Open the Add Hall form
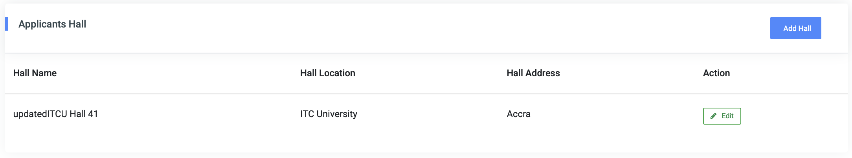852x158 pixels. click(x=795, y=28)
